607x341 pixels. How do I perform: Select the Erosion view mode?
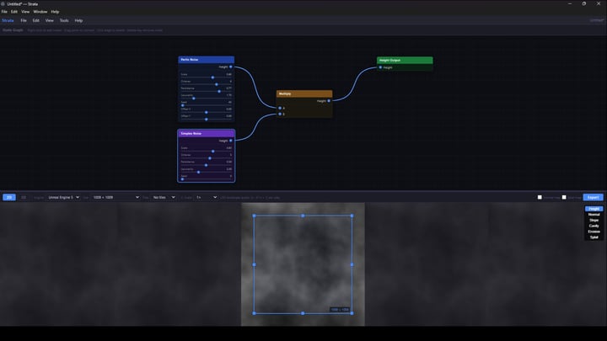[x=594, y=232]
